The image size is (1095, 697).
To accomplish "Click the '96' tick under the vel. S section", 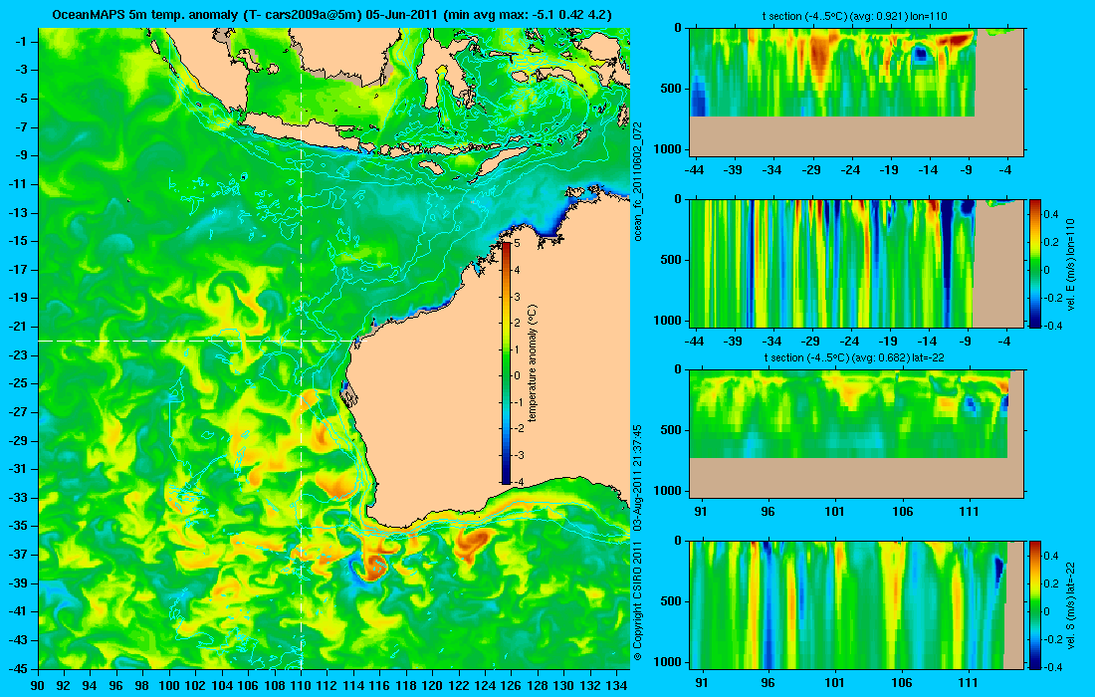I will [x=768, y=683].
